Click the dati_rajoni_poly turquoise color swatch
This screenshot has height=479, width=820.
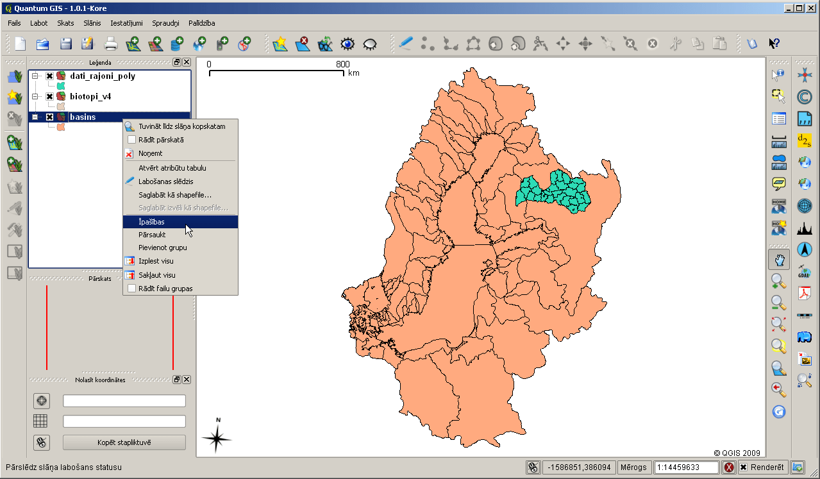coord(61,86)
